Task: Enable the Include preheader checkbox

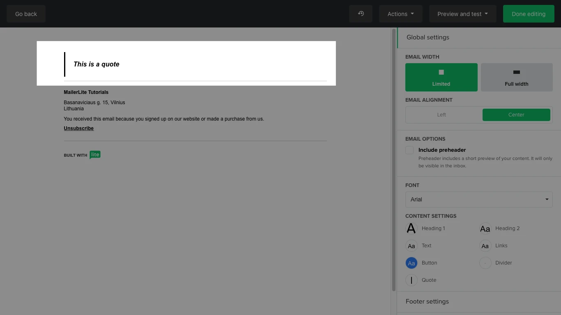Action: pyautogui.click(x=409, y=150)
